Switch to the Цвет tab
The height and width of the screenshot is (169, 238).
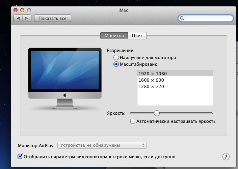click(x=137, y=35)
